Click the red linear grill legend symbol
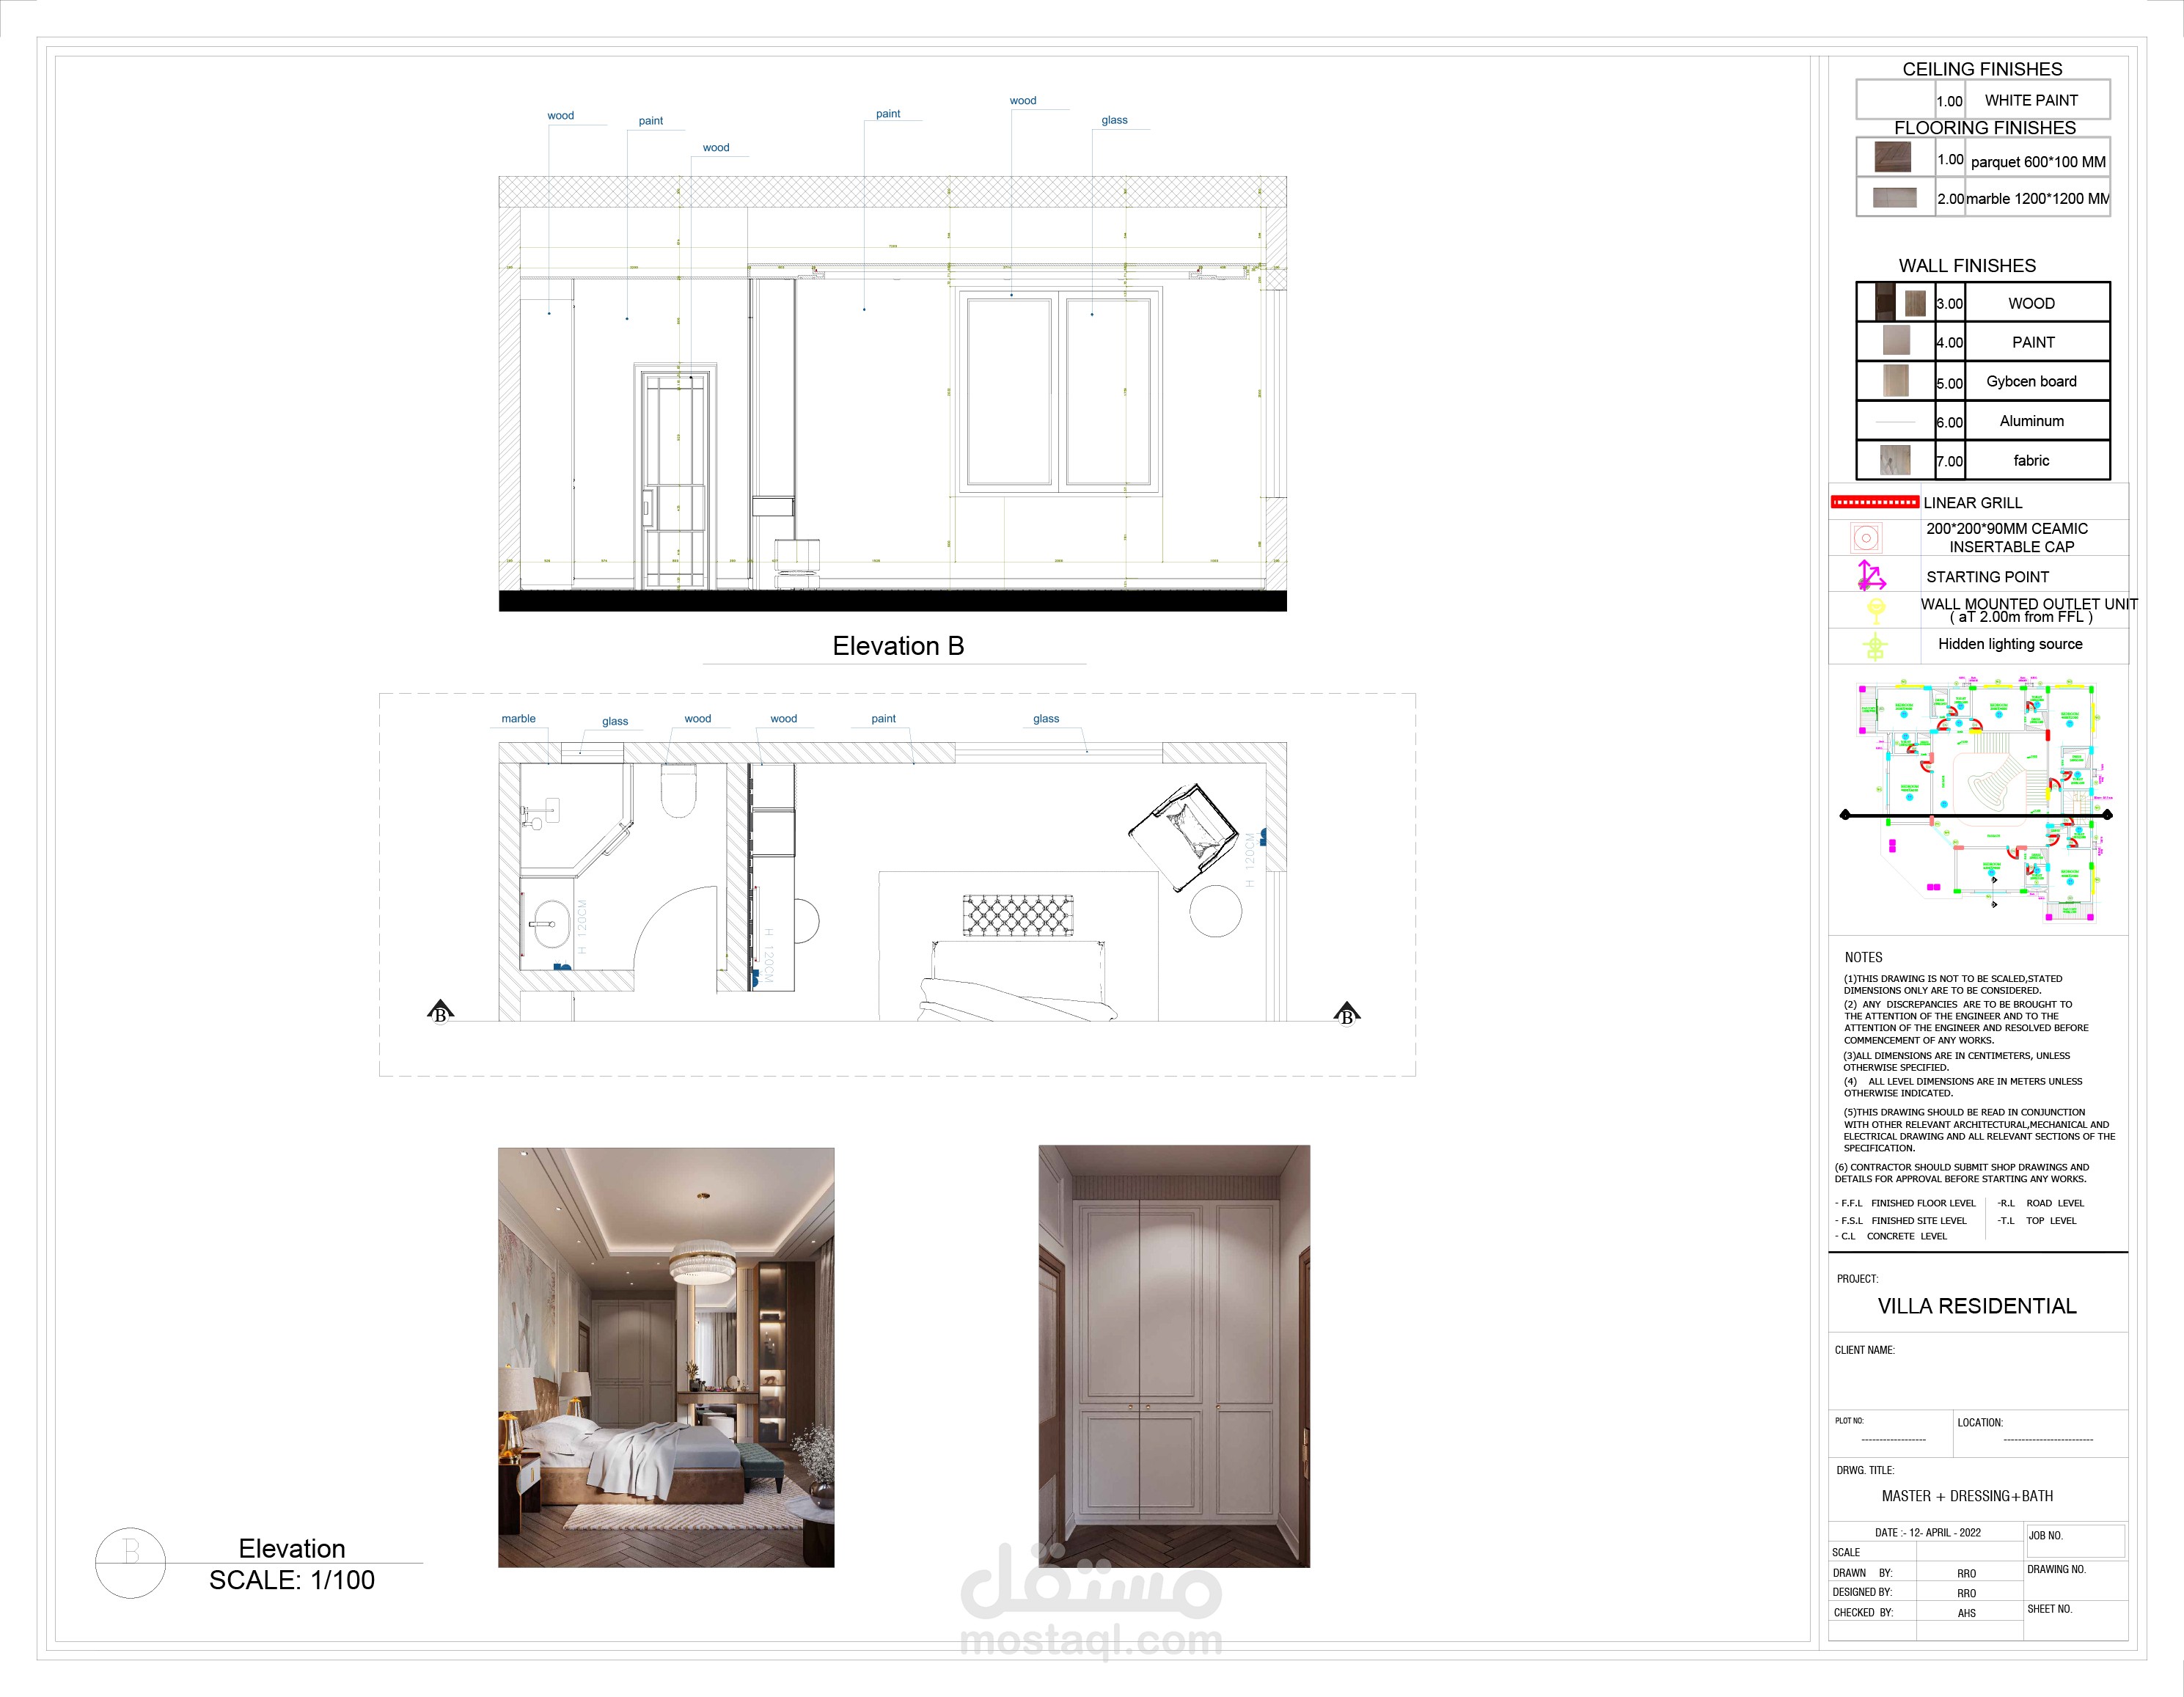Image resolution: width=2184 pixels, height=1697 pixels. 1874,502
